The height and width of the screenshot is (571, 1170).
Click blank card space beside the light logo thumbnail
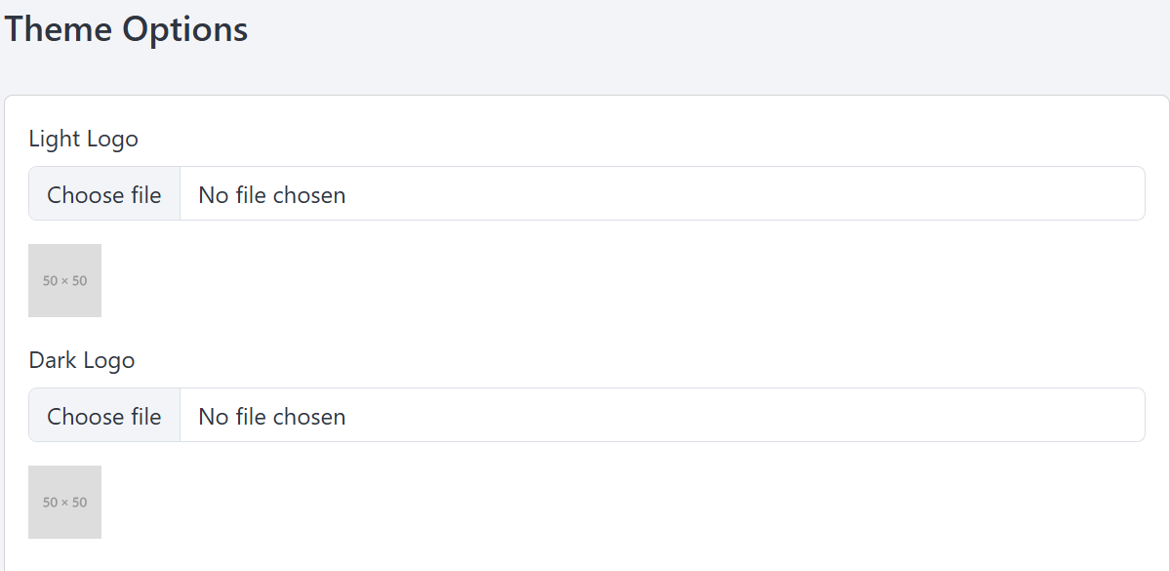click(597, 281)
